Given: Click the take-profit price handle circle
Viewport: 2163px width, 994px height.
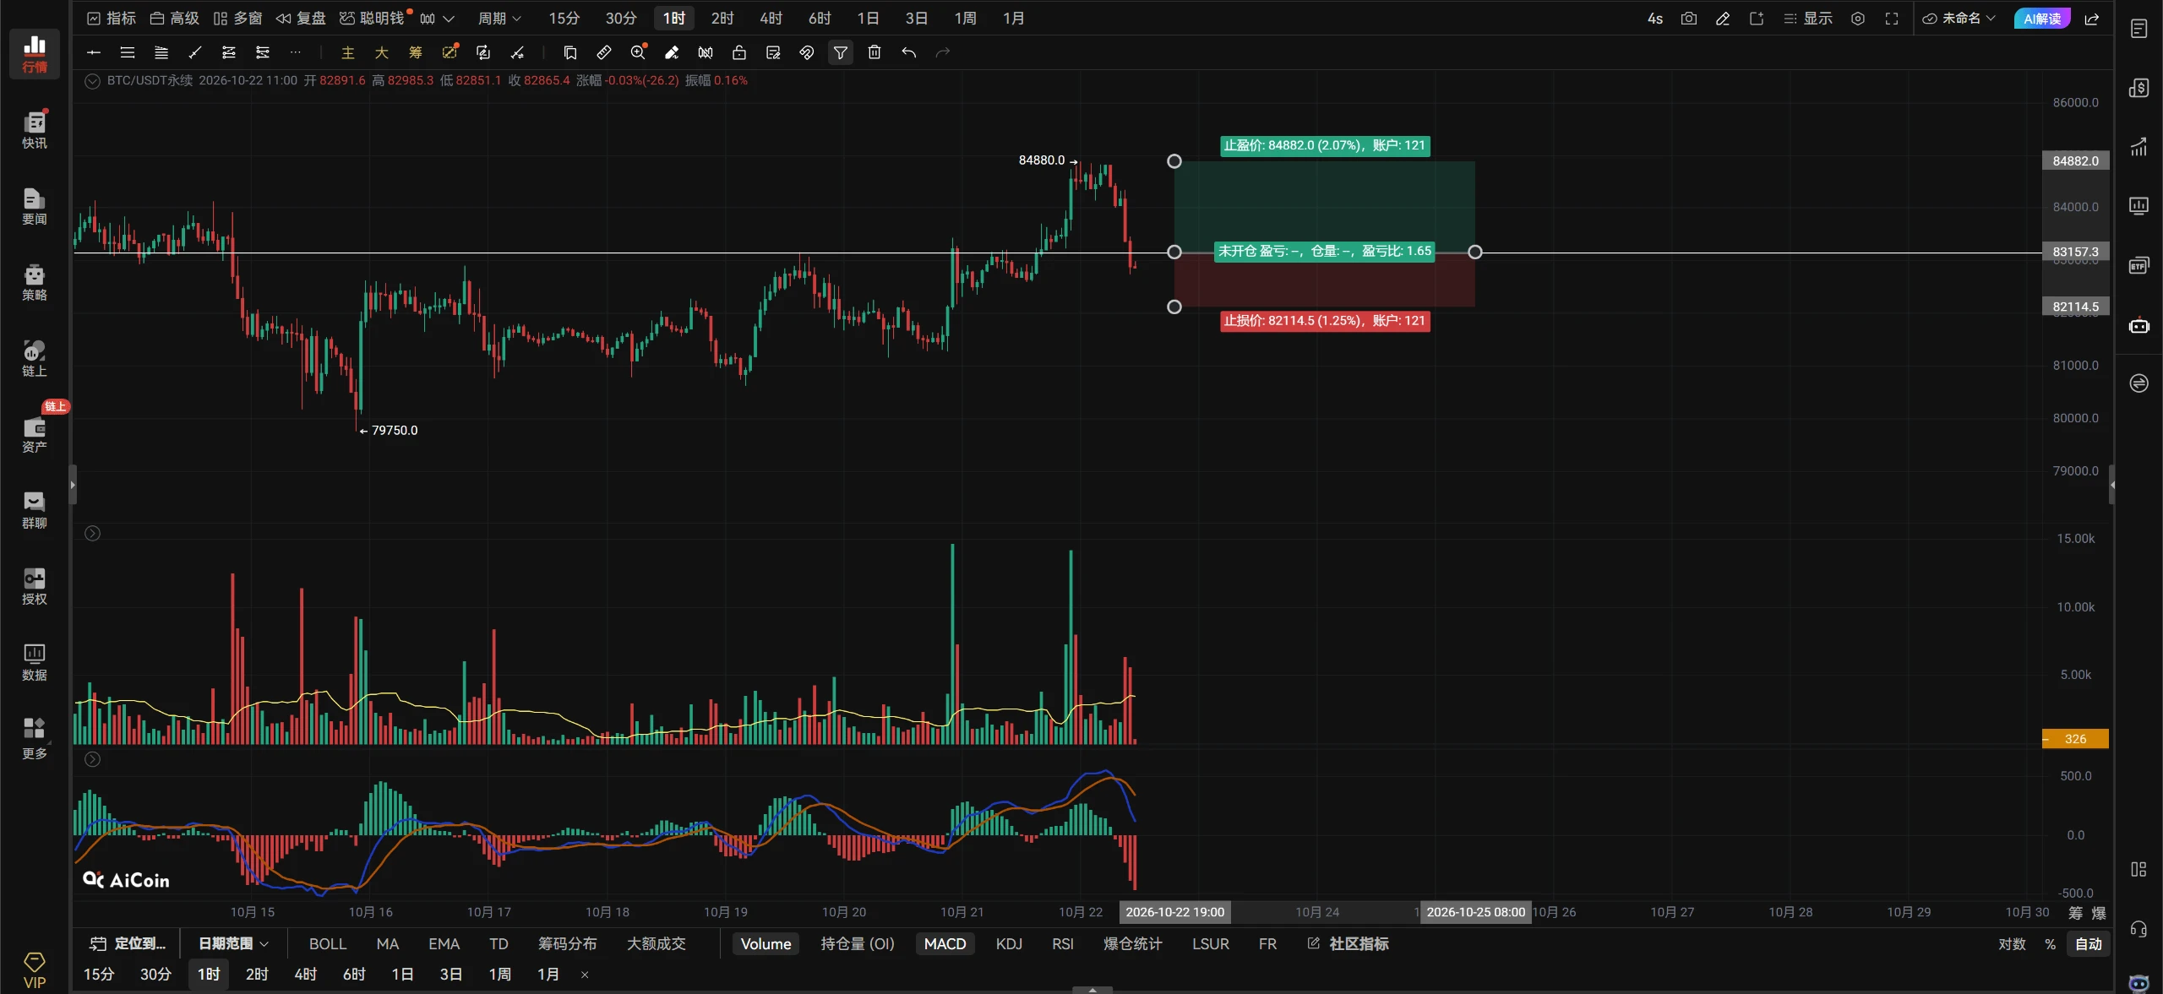Looking at the screenshot, I should point(1174,161).
